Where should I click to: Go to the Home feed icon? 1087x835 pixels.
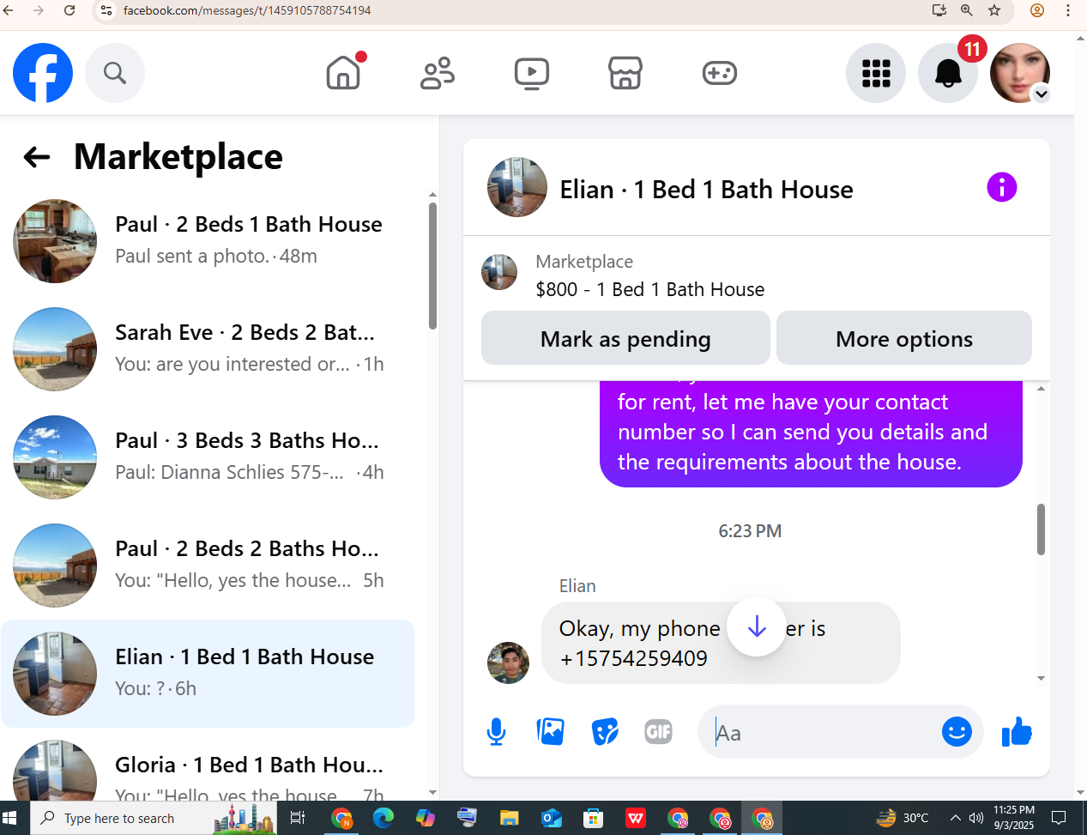pyautogui.click(x=343, y=73)
